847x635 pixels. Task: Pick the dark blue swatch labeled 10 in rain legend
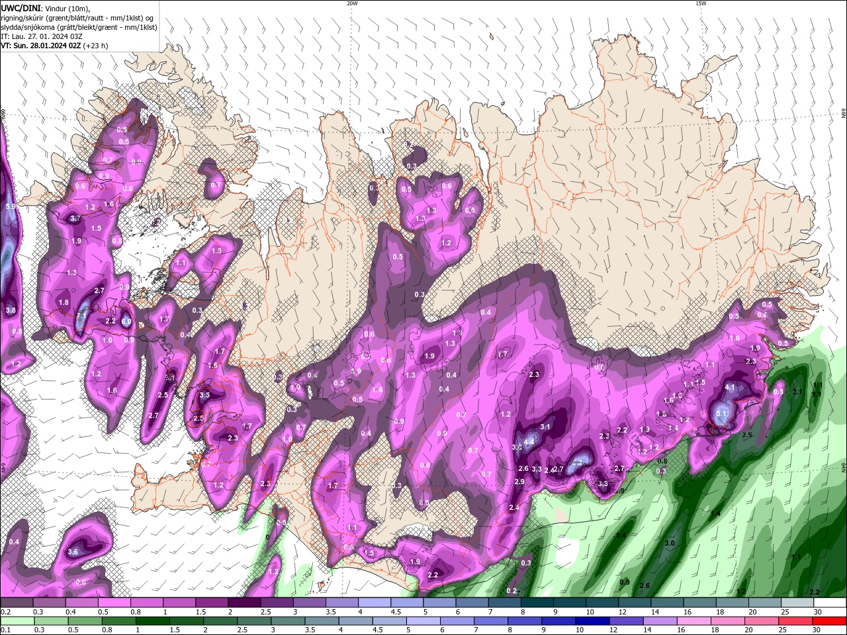592,621
